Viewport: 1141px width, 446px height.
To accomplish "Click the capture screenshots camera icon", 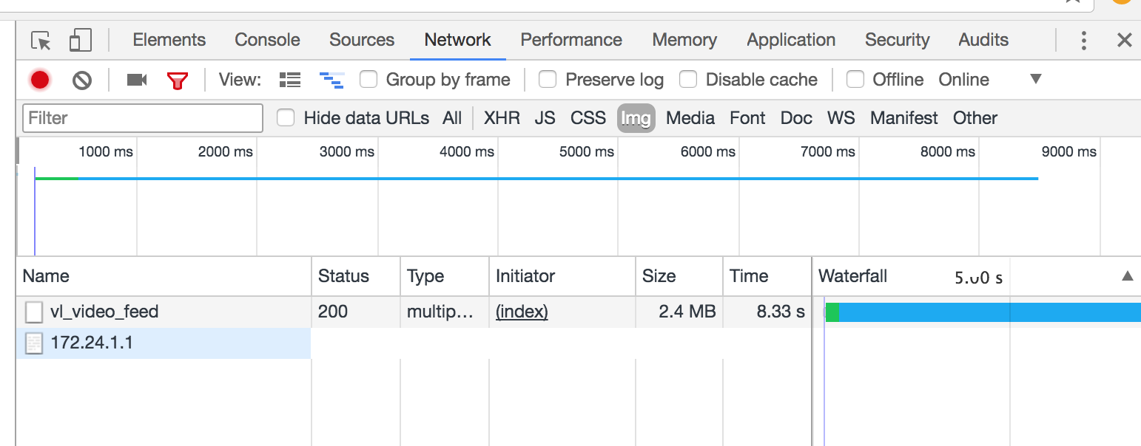I will [x=137, y=80].
